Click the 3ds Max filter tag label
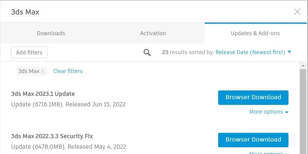The width and height of the screenshot is (308, 154). tap(28, 71)
